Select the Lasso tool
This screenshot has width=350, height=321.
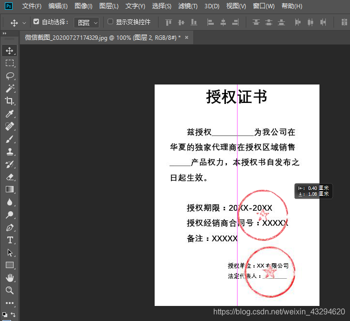(10, 76)
